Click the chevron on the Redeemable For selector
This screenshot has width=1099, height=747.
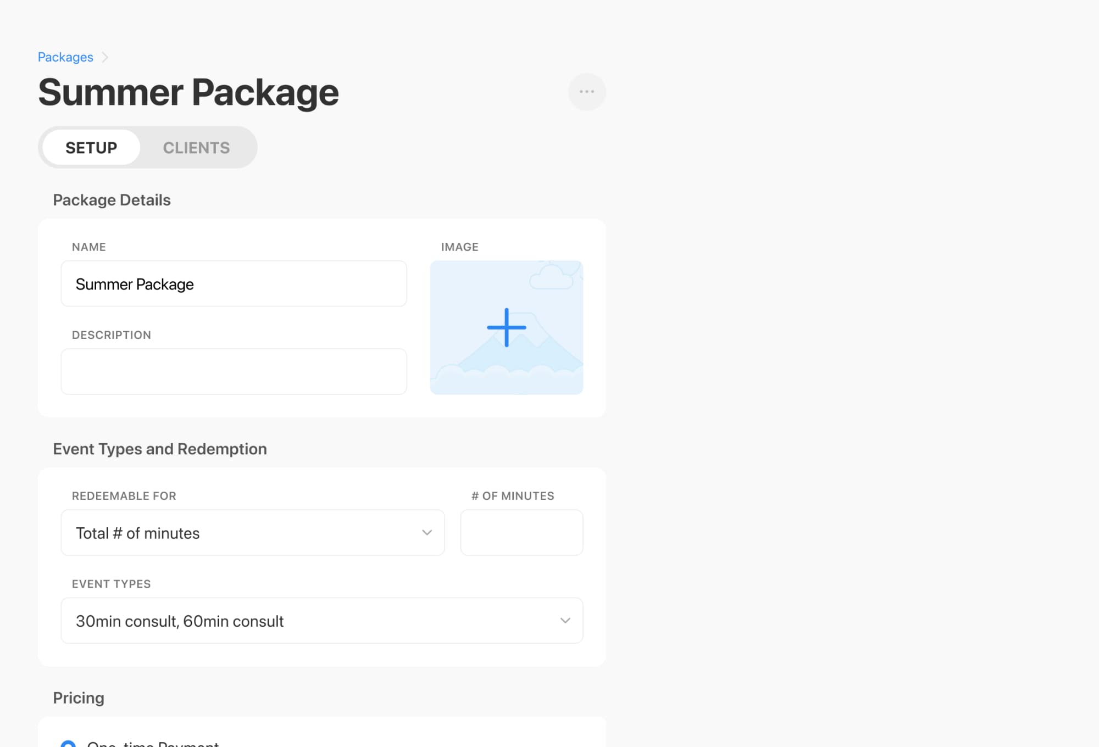(426, 532)
